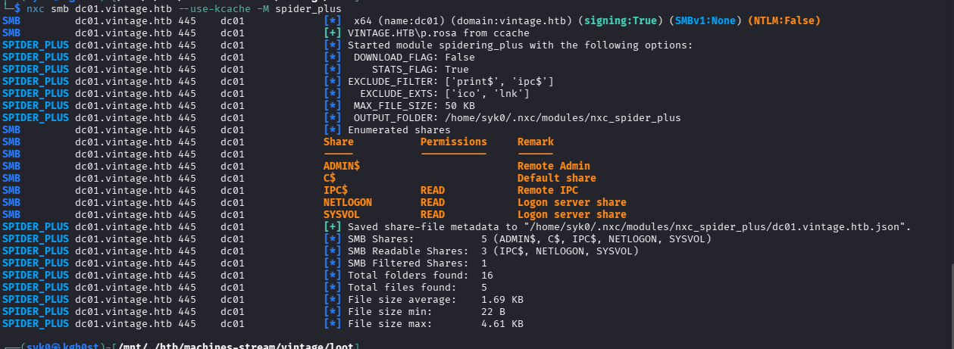Select the C$ share name
954x349 pixels.
click(330, 178)
